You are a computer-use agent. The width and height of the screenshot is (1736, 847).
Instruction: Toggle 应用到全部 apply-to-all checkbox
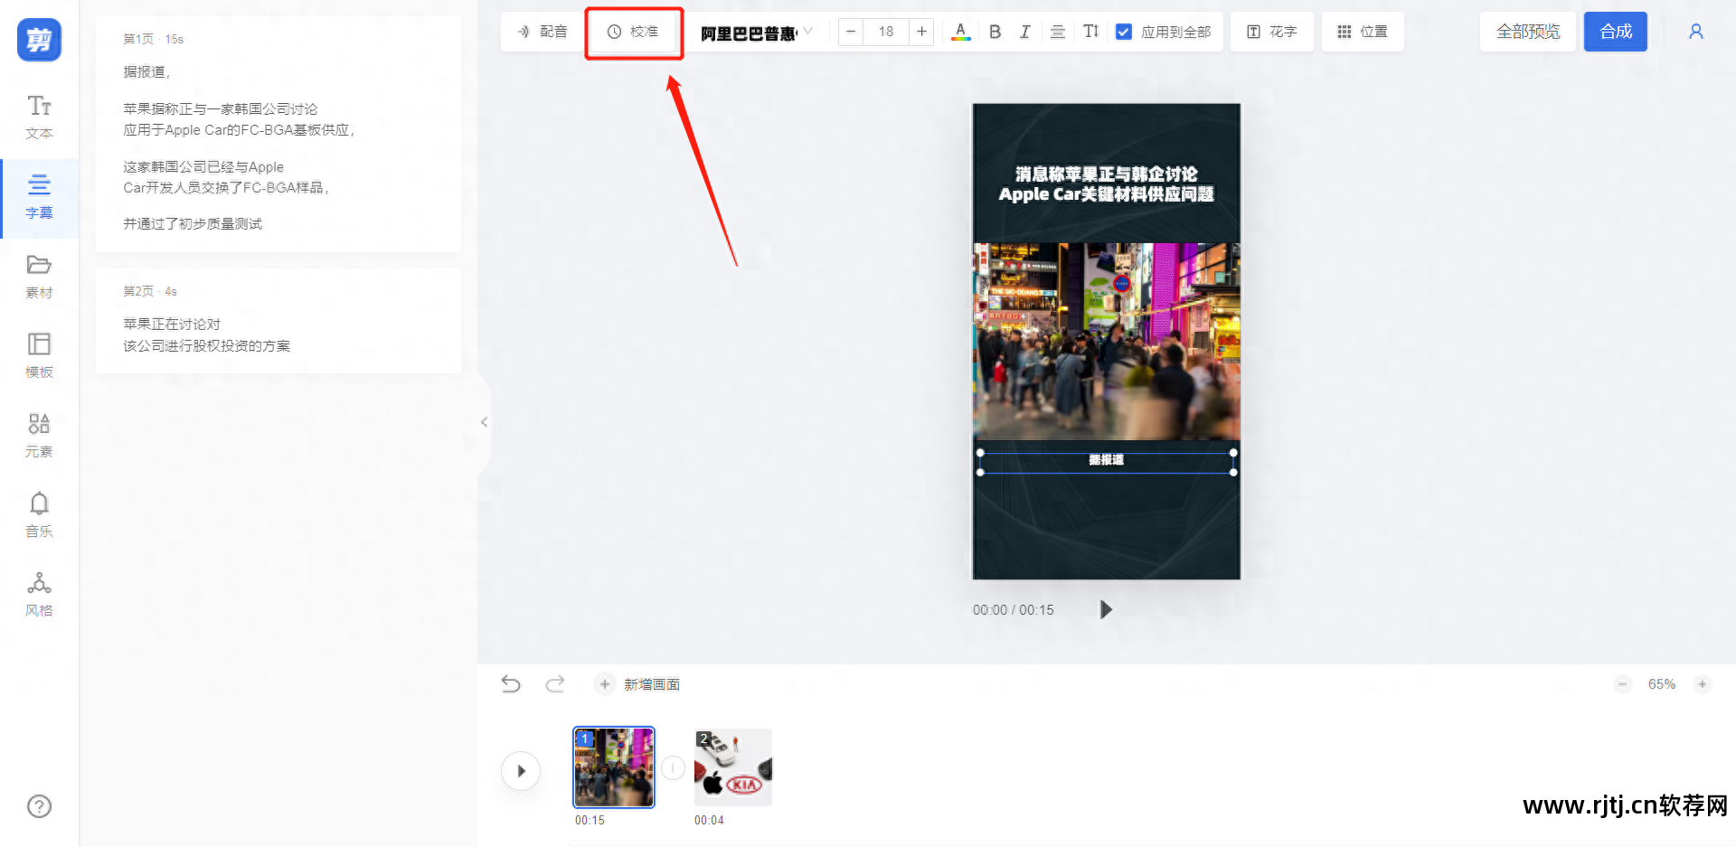(1124, 31)
